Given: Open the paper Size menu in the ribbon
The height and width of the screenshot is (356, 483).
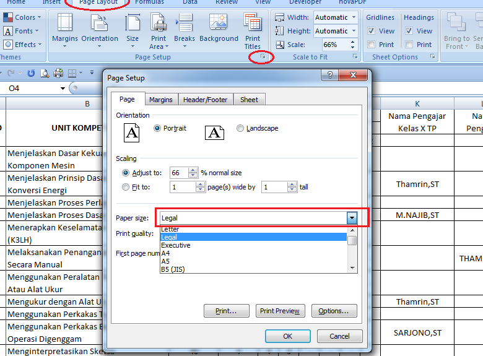Looking at the screenshot, I should 133,31.
